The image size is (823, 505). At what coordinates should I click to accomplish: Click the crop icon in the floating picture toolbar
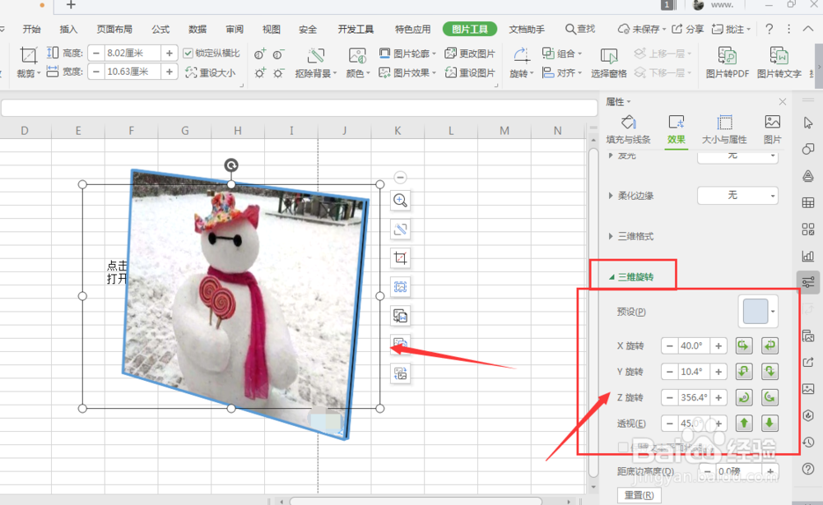coord(401,258)
